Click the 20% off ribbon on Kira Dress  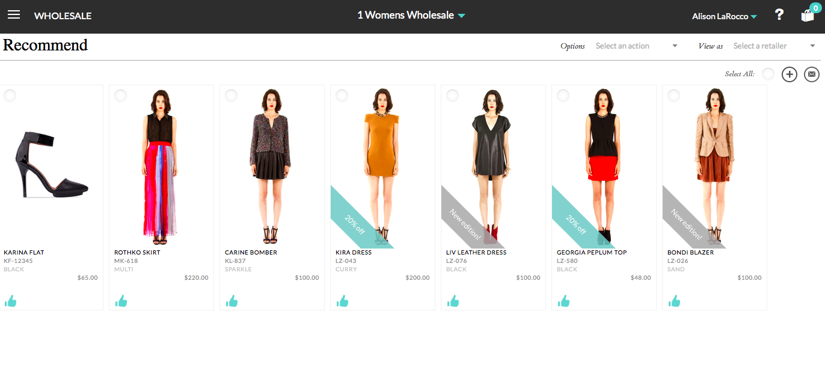(355, 224)
